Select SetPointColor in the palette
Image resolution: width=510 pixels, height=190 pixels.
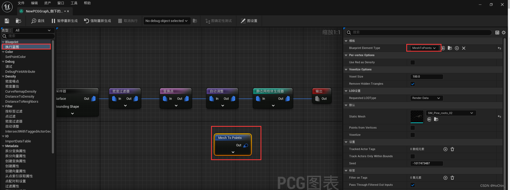tap(16, 57)
